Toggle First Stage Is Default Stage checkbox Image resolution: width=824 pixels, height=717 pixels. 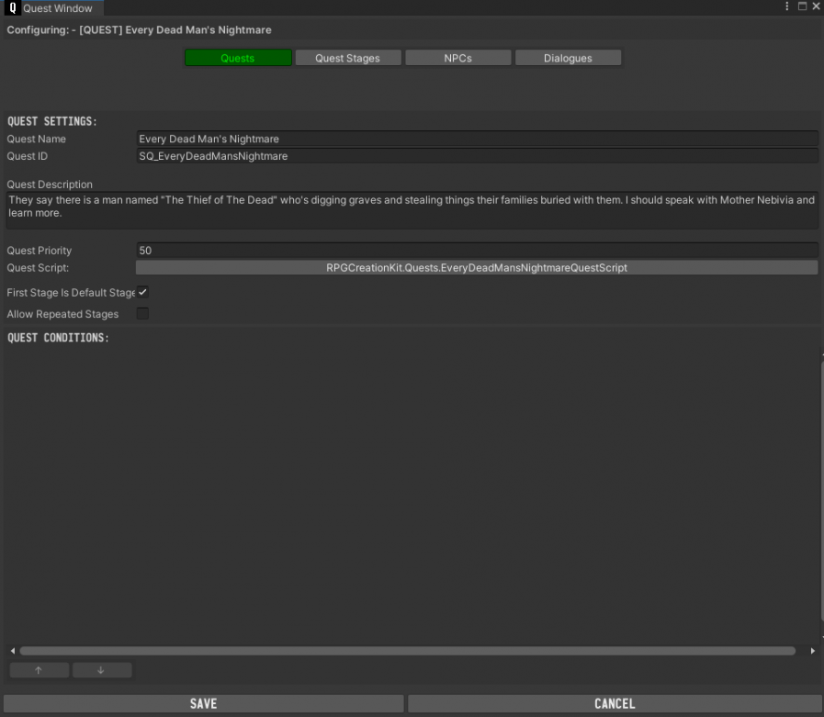pyautogui.click(x=142, y=293)
